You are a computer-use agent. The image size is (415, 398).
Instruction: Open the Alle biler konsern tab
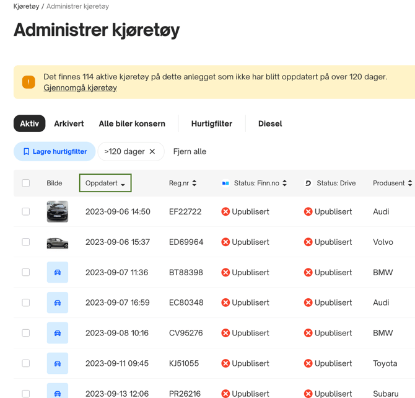pos(132,123)
